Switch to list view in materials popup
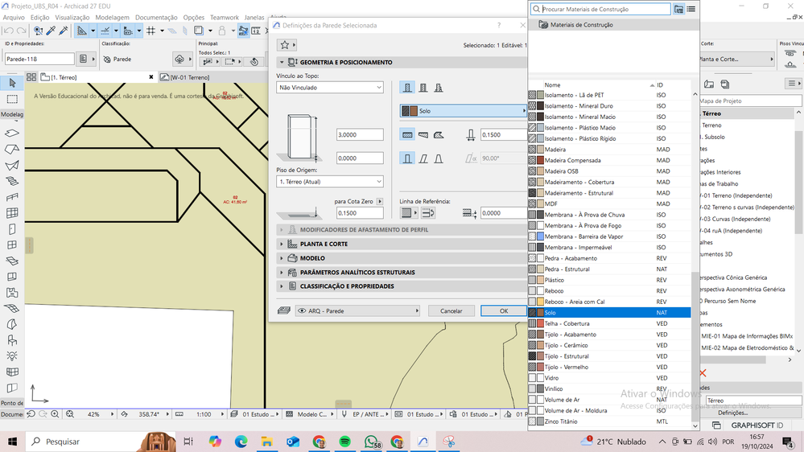Screen dimensions: 804x452 pyautogui.click(x=691, y=9)
